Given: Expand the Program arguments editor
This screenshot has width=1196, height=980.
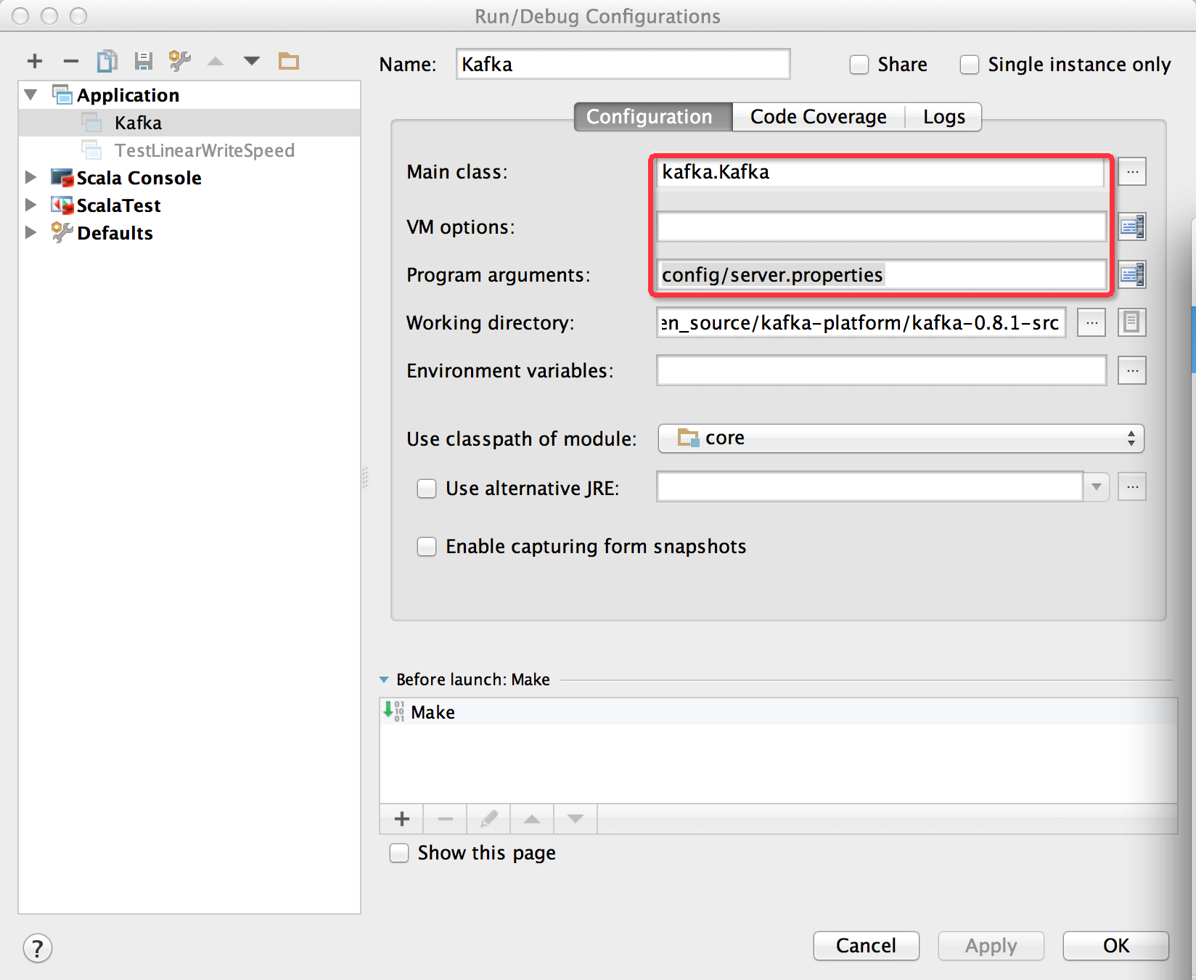Looking at the screenshot, I should (x=1132, y=274).
